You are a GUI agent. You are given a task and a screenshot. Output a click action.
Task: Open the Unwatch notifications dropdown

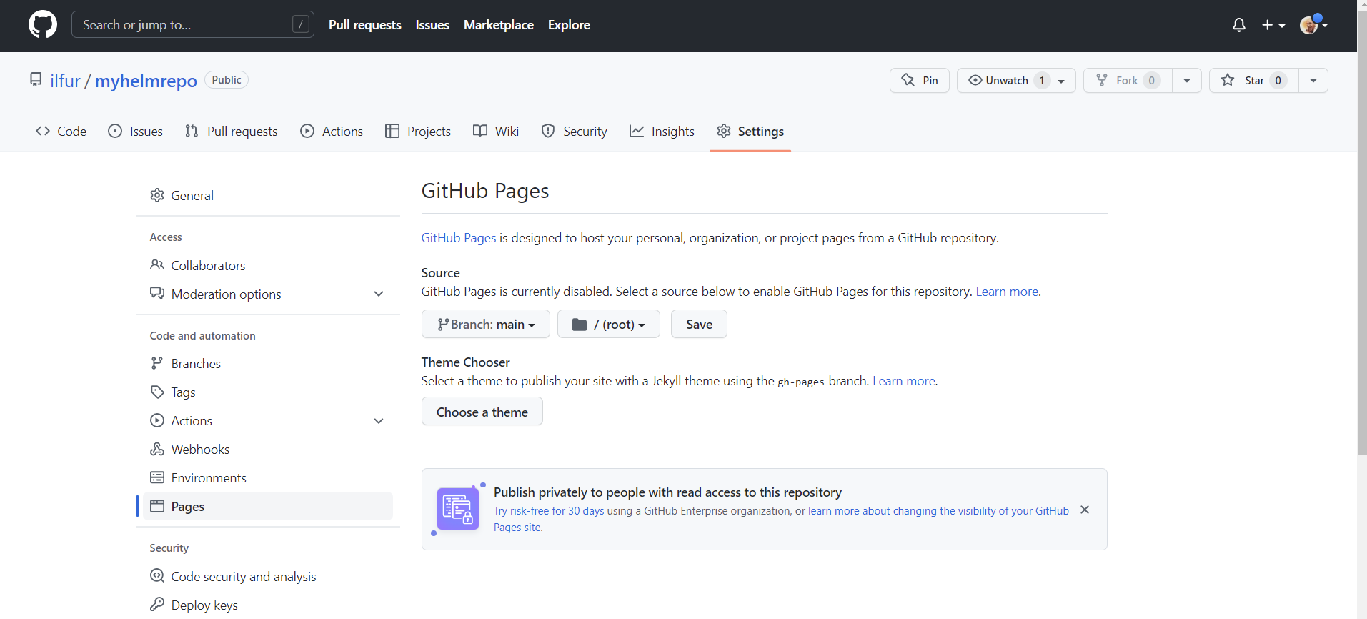click(x=1016, y=81)
